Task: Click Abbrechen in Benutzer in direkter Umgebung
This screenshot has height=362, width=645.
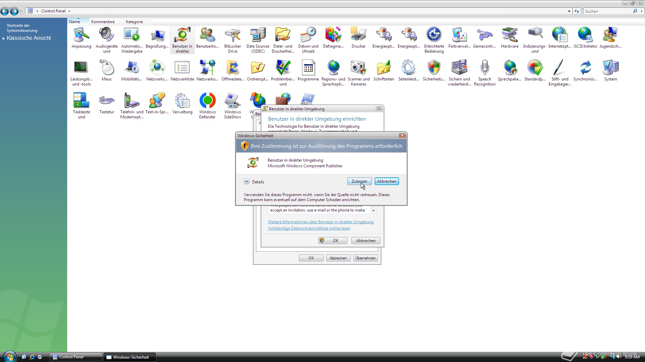Action: [x=366, y=241]
